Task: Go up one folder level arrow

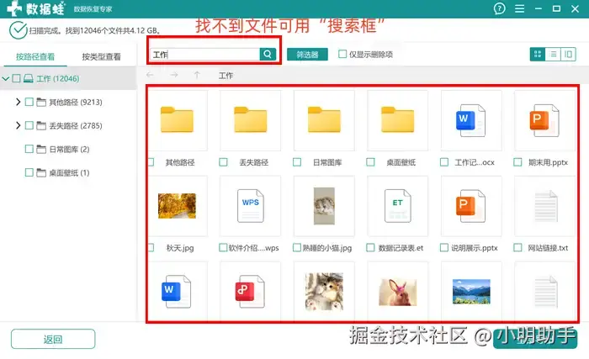Action: coord(197,75)
